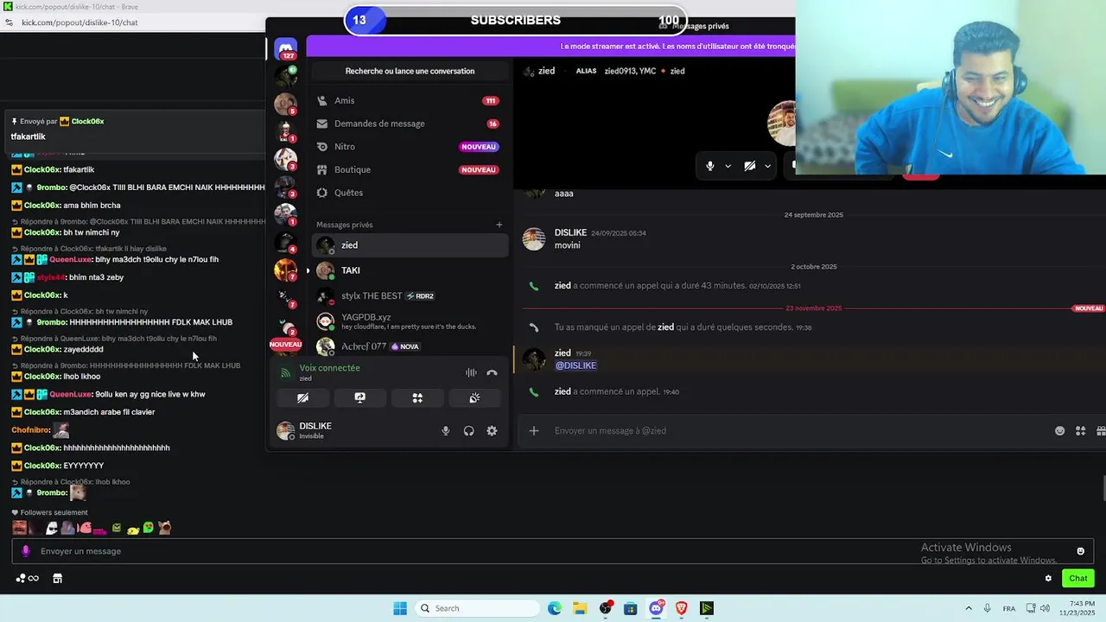Mute microphone in call controls
1106x622 pixels.
click(710, 166)
